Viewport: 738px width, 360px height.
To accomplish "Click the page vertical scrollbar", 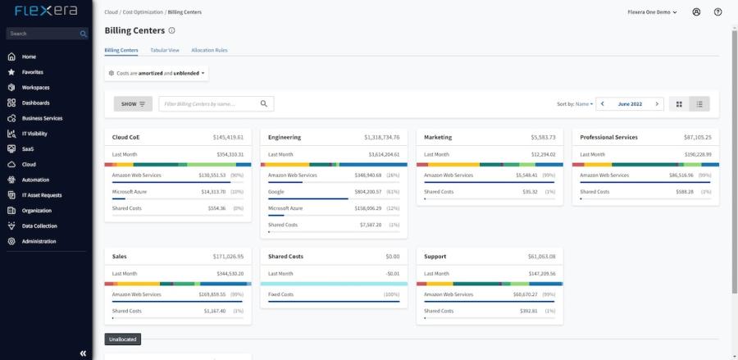I will pos(734,160).
